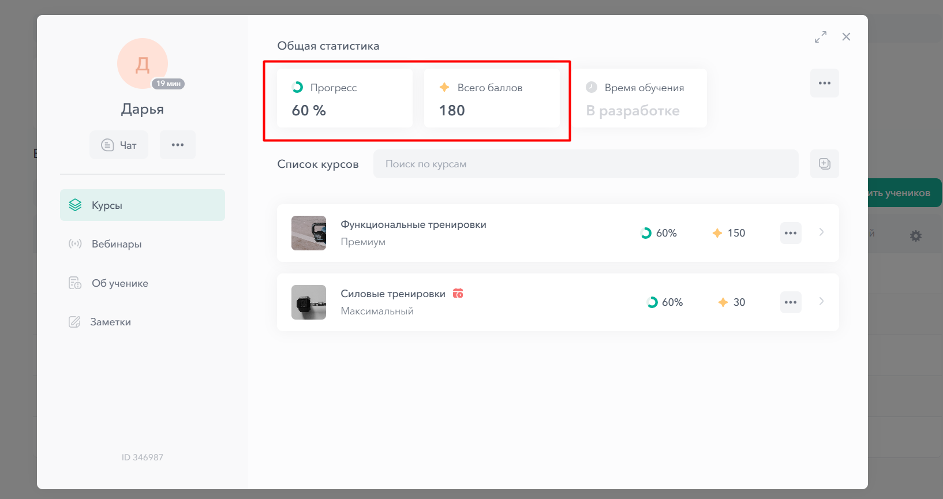
Task: Click the calendar icon by Силовые тренировки
Action: (458, 293)
